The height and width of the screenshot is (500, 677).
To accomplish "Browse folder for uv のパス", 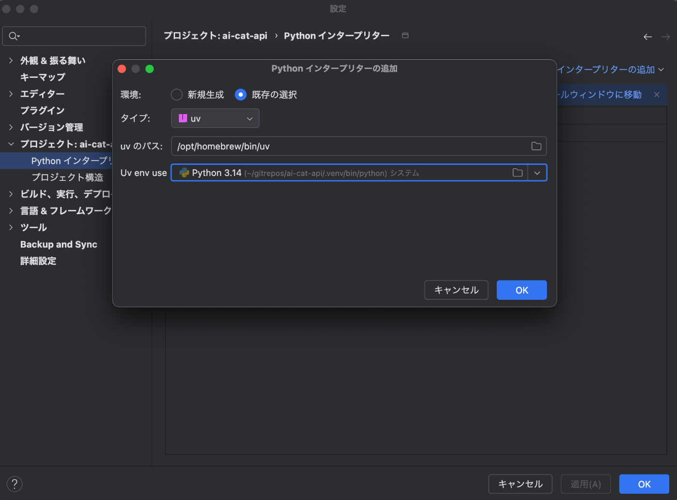I will pyautogui.click(x=536, y=146).
